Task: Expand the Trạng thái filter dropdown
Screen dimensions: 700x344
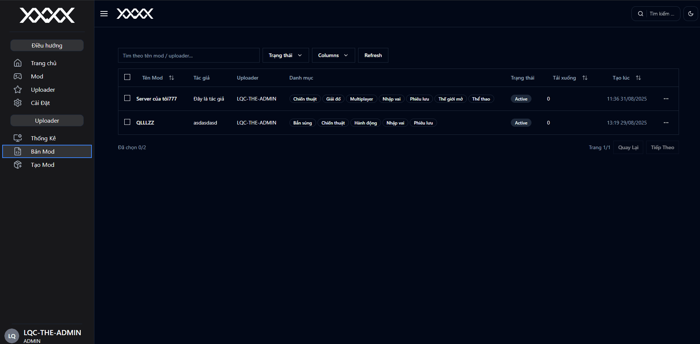Action: [x=285, y=55]
